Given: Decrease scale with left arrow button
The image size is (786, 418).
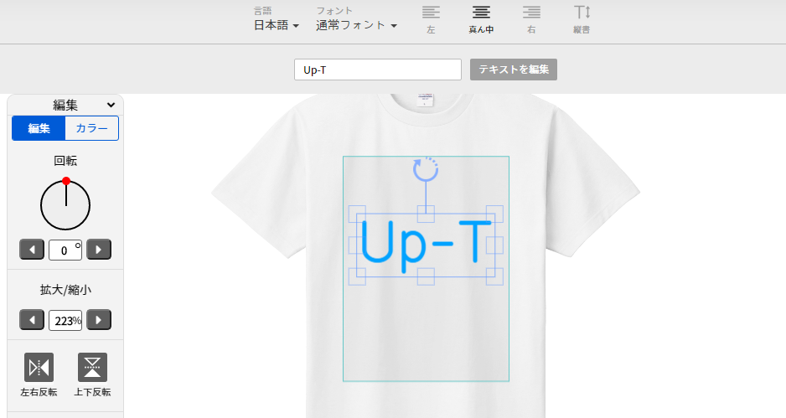Looking at the screenshot, I should point(32,319).
